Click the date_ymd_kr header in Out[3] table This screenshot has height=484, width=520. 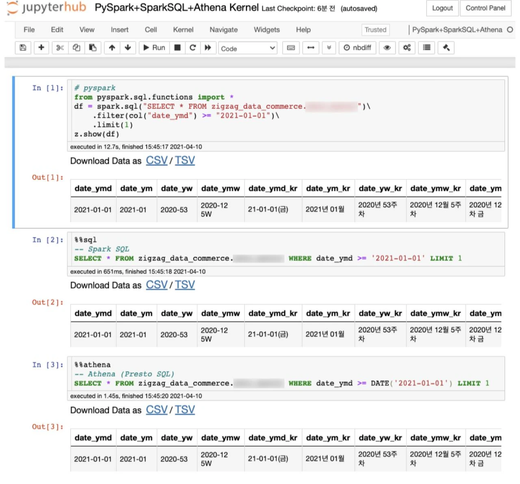(x=273, y=438)
